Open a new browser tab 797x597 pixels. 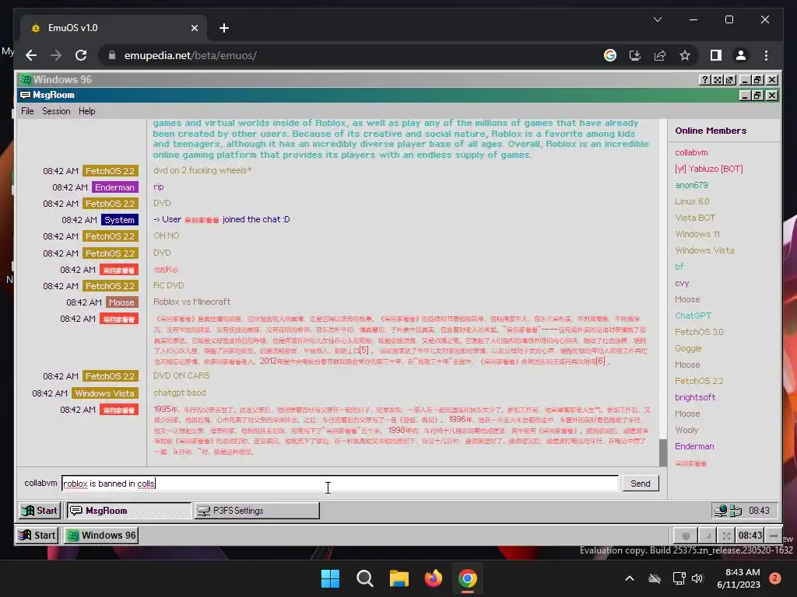click(x=224, y=28)
